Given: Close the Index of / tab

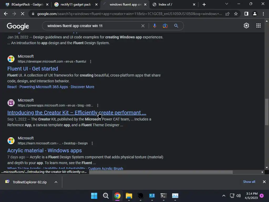Looking at the screenshot, I should (194, 4).
